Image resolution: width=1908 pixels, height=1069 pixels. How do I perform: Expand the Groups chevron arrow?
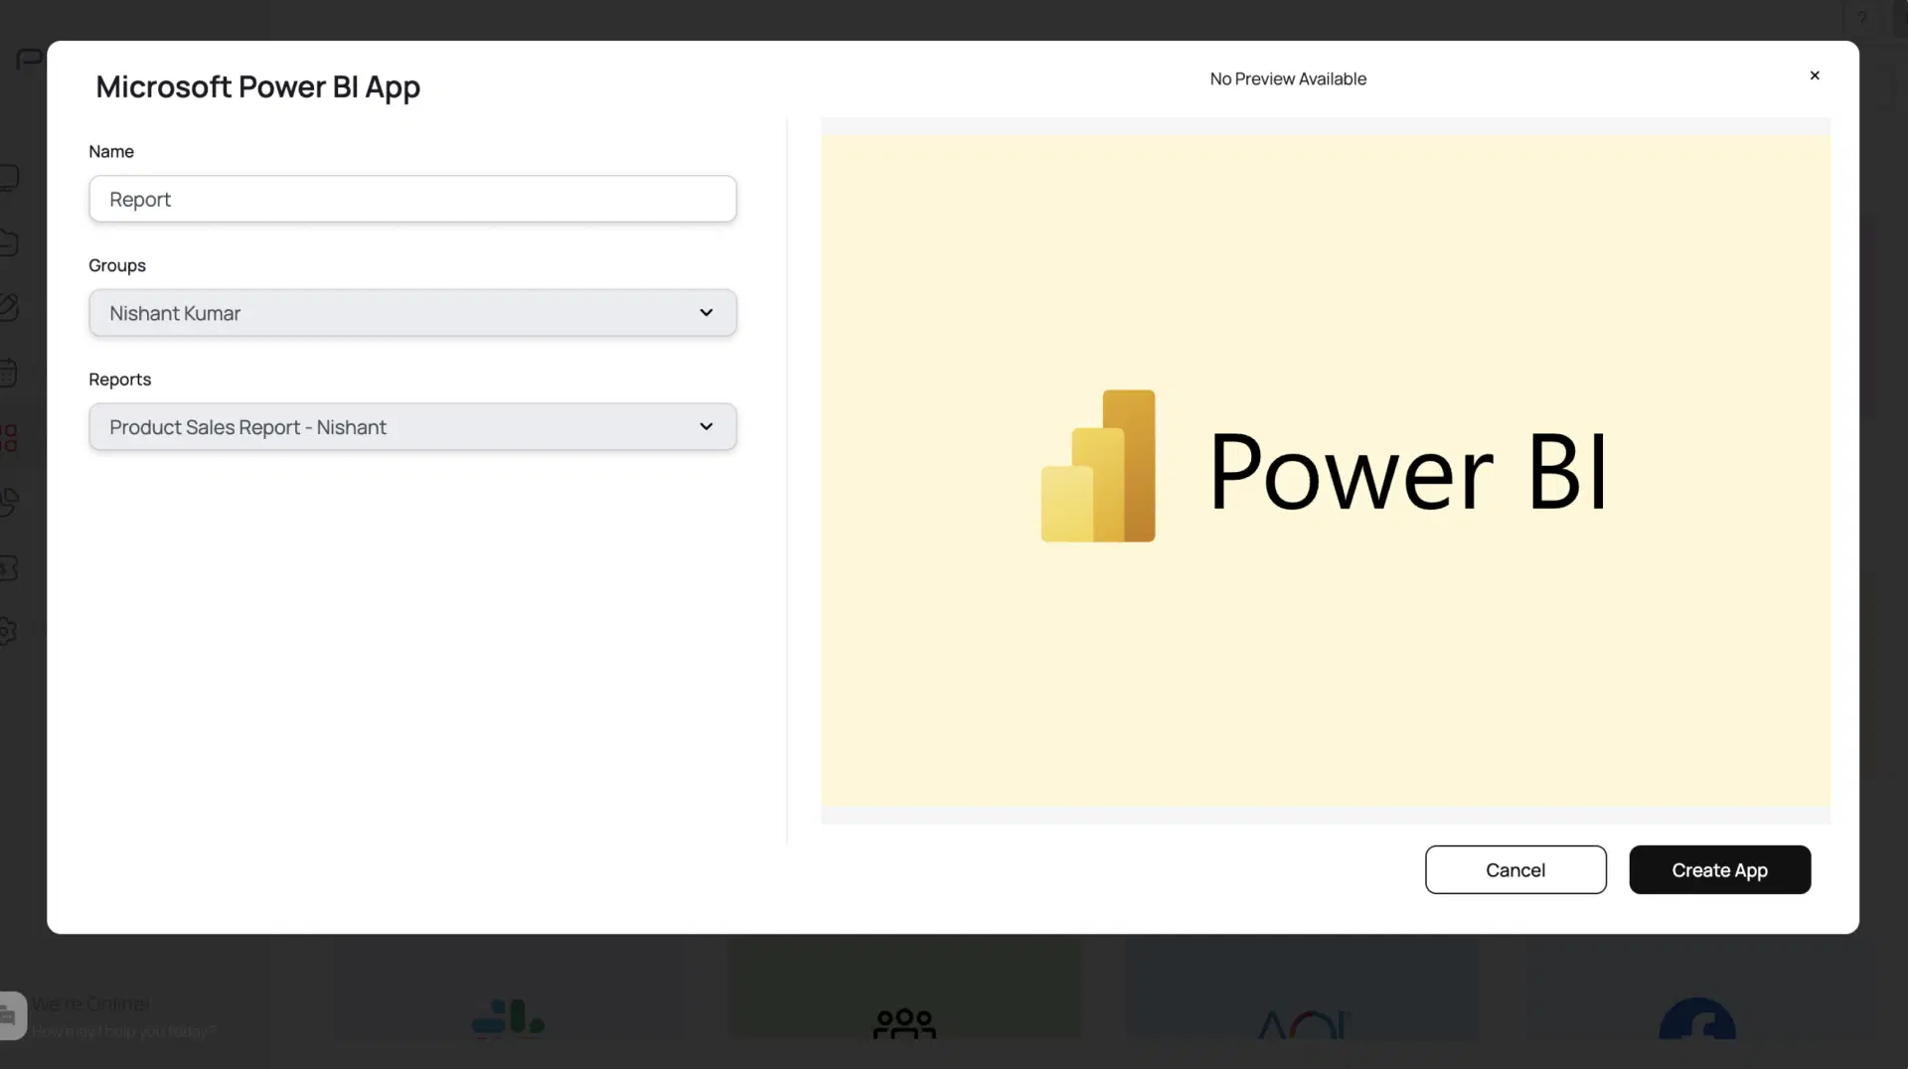[x=706, y=312]
